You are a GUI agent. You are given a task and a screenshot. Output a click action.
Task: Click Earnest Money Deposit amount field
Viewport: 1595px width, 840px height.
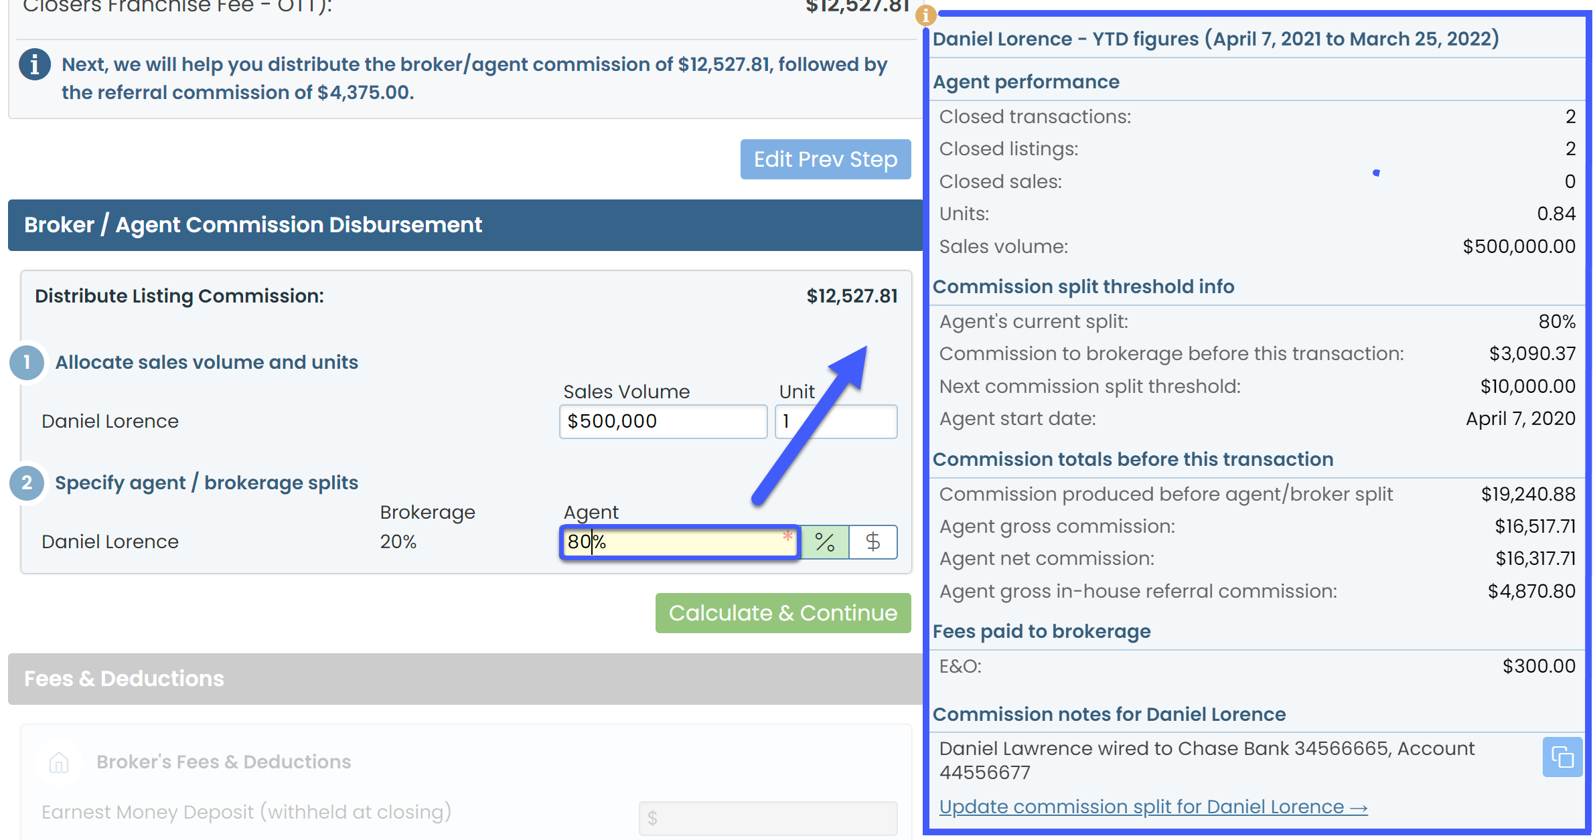click(x=767, y=817)
